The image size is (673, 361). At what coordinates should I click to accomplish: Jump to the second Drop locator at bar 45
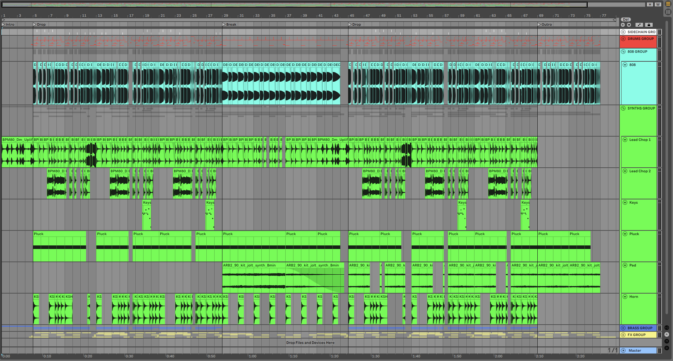[355, 25]
